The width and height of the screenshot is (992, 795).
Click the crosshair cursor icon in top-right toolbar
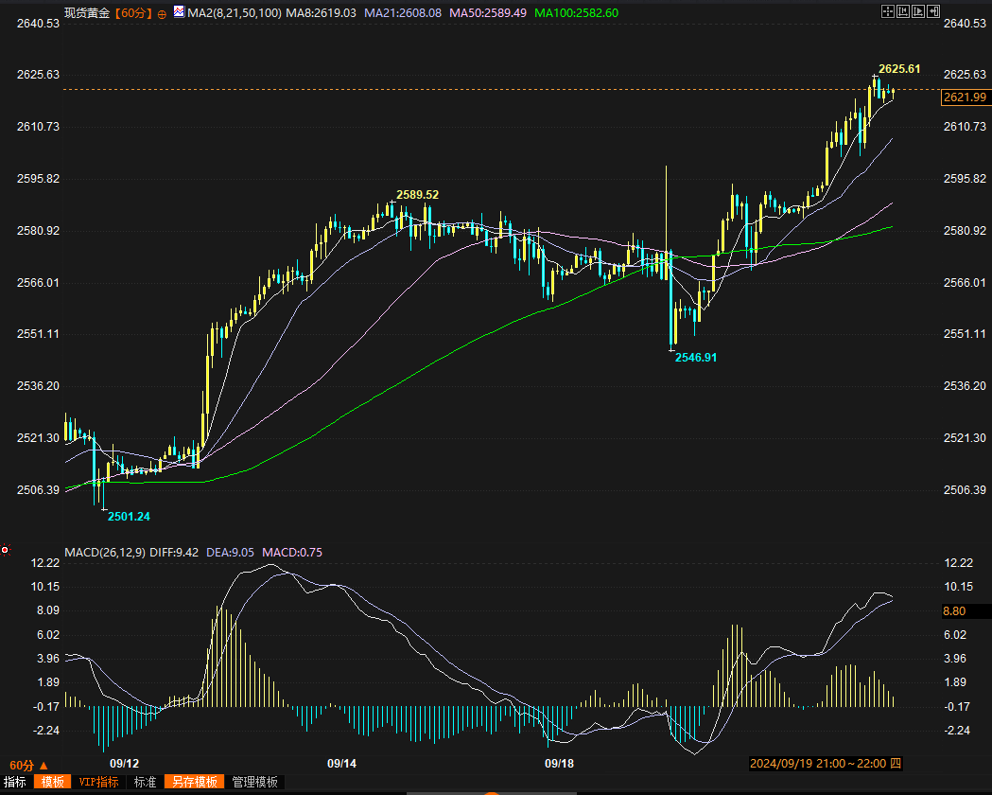(887, 11)
